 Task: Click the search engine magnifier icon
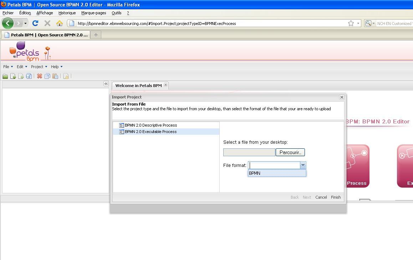[368, 24]
